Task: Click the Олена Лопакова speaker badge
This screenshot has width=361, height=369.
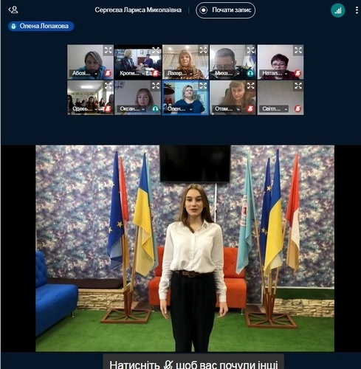Action: pyautogui.click(x=41, y=26)
